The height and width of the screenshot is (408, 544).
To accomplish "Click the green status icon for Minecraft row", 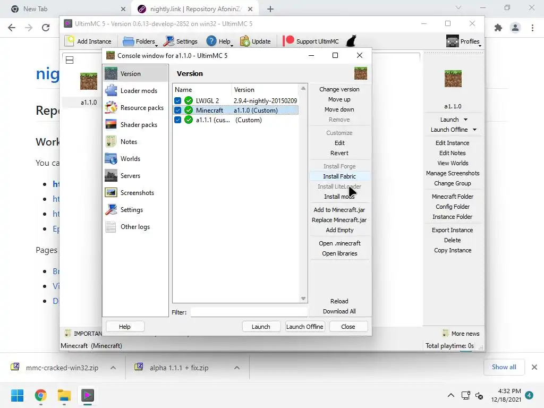I will 189,110.
